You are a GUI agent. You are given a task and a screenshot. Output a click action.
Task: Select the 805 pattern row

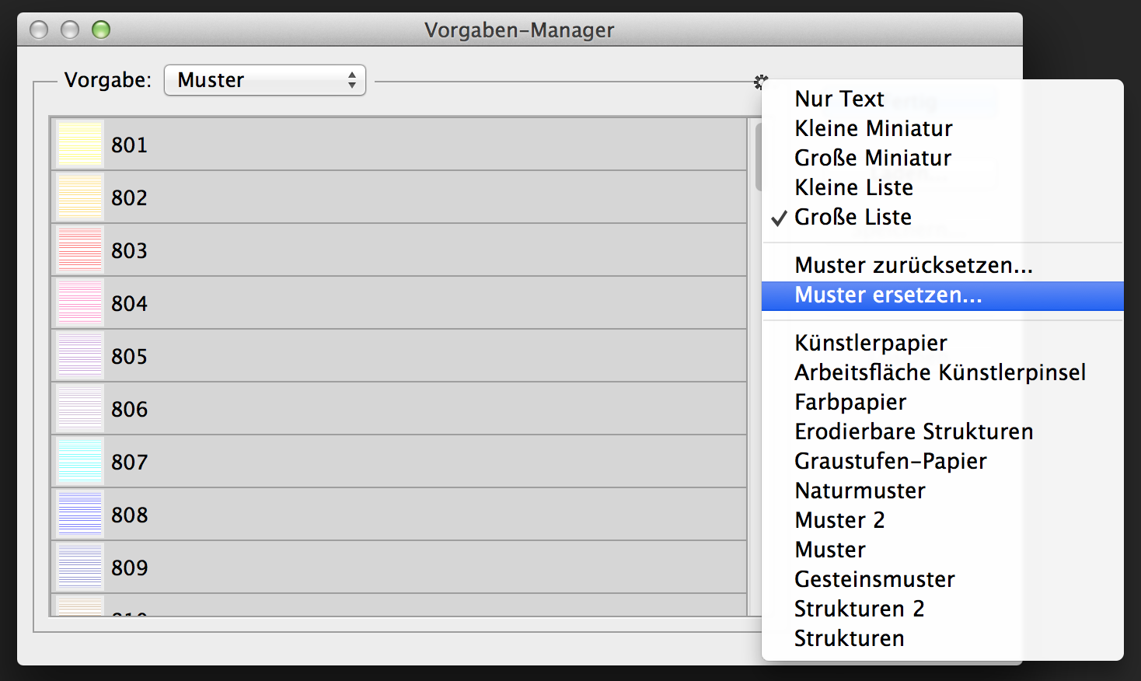point(389,356)
